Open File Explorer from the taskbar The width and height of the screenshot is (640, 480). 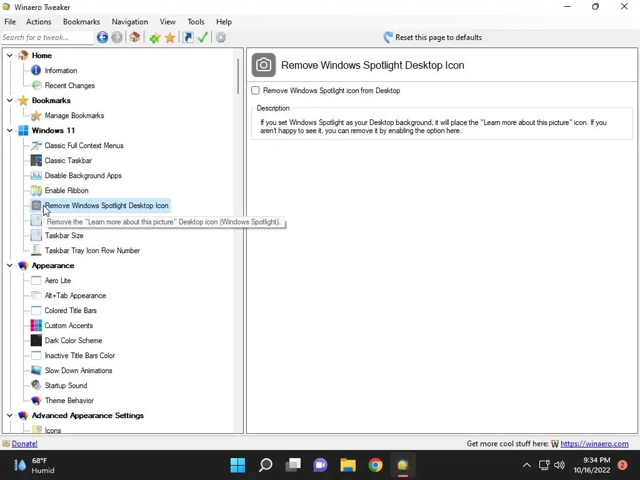pyautogui.click(x=348, y=465)
